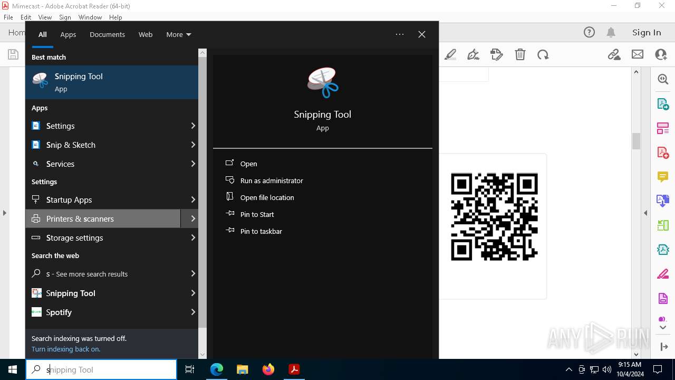Open the Comment tool in right pane
The image size is (675, 380).
coord(663,177)
